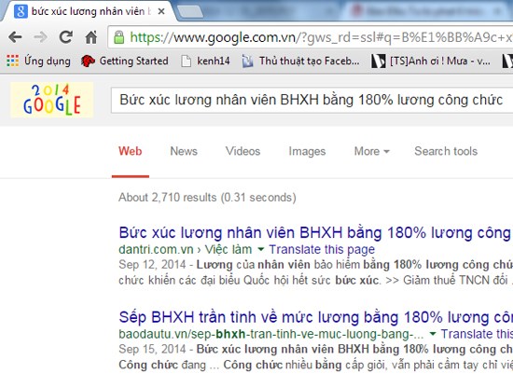Expand the More dropdown
The width and height of the screenshot is (513, 387).
coord(371,151)
